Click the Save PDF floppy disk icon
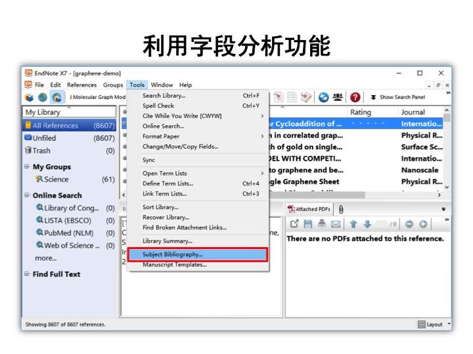The image size is (473, 354). point(307,224)
